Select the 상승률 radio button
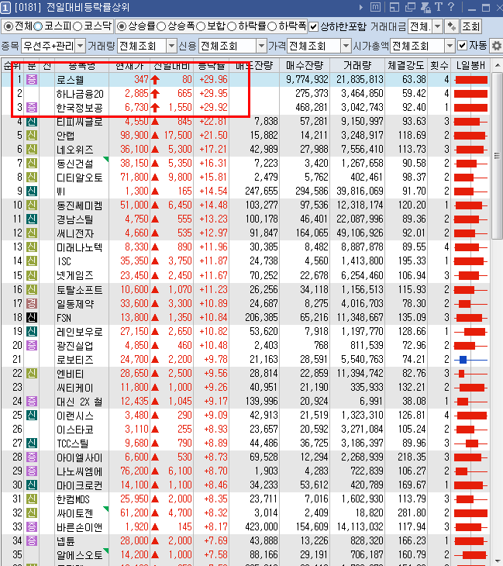 pos(122,26)
